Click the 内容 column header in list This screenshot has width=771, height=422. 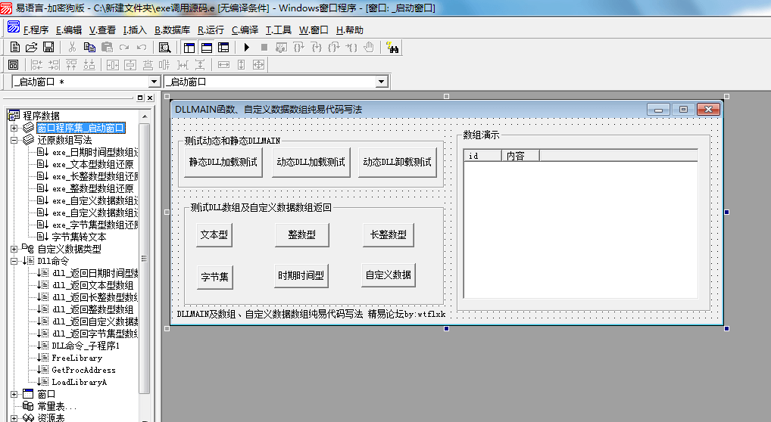coord(520,156)
